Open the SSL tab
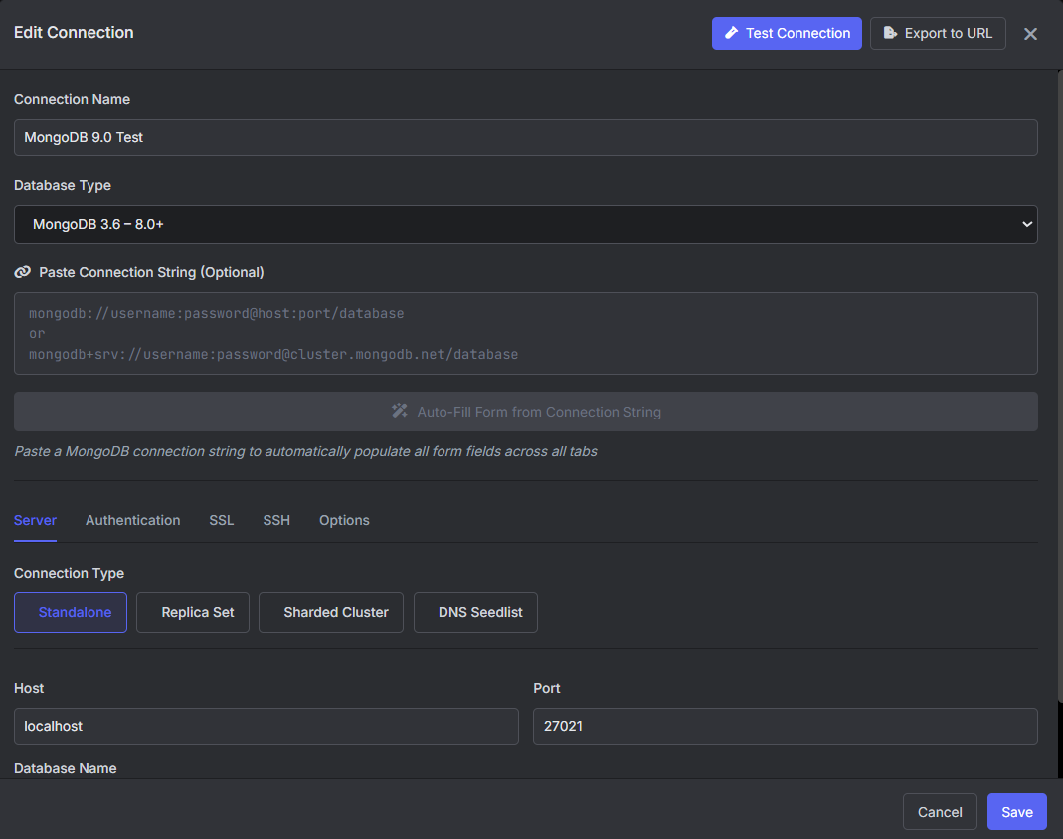This screenshot has height=839, width=1063. click(x=221, y=521)
